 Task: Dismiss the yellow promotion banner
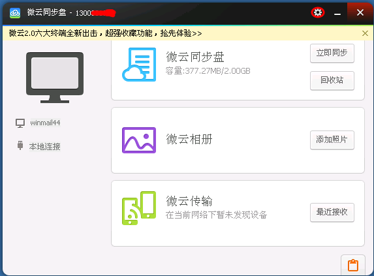365,33
